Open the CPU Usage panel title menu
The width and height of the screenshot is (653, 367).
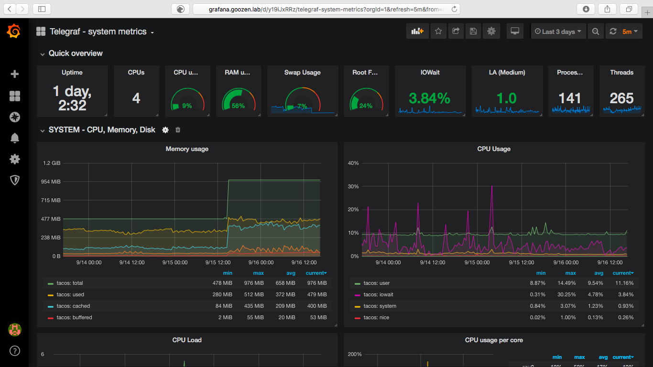point(494,149)
